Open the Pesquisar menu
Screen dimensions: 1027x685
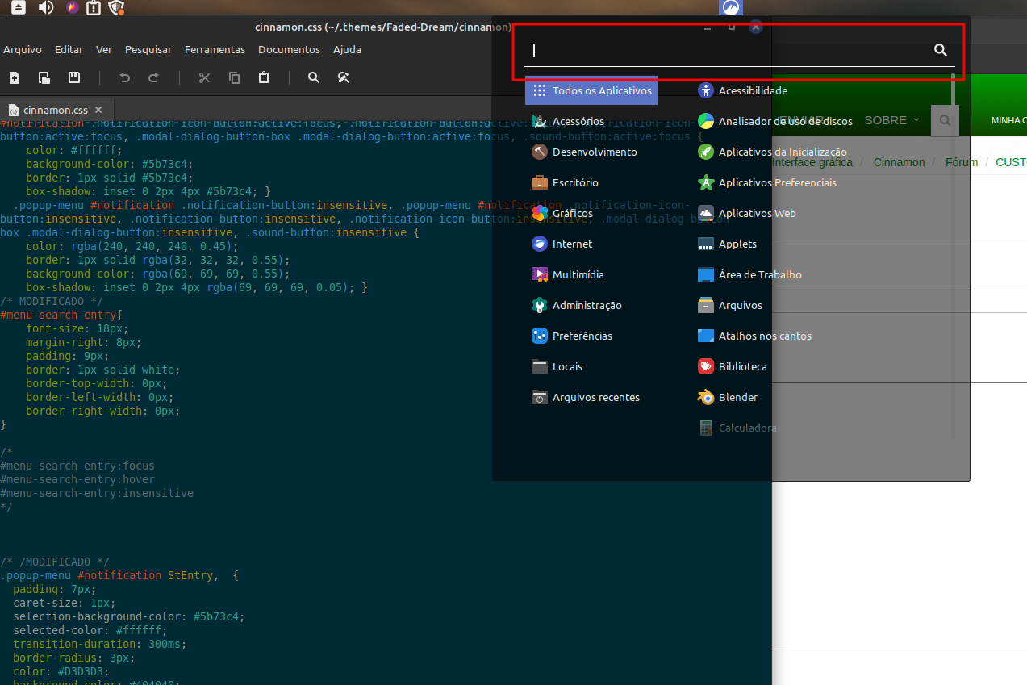pos(148,49)
